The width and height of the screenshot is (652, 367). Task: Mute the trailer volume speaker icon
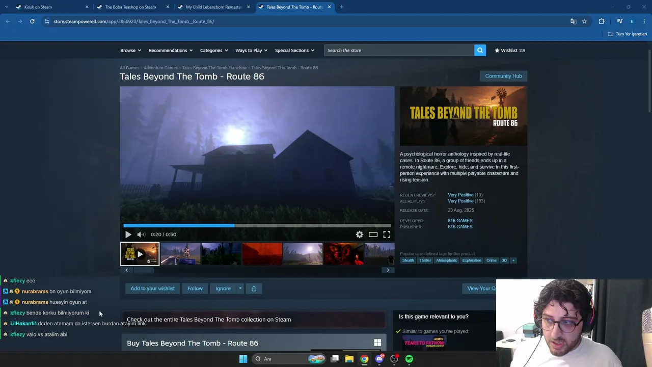[x=141, y=234]
